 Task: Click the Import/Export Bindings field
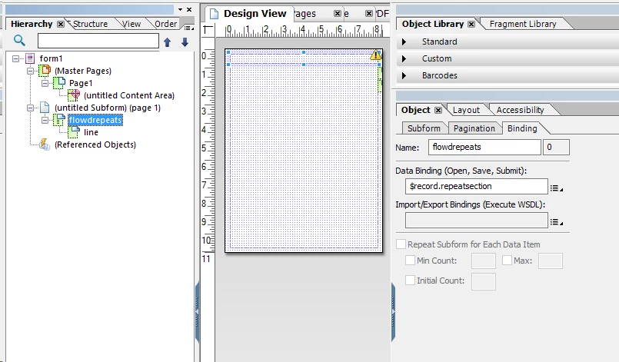477,221
